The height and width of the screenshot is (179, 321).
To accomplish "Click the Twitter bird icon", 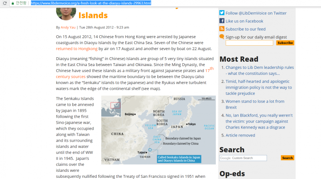I will click(x=222, y=13).
